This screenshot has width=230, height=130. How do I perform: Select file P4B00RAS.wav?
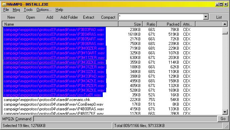click(54, 109)
